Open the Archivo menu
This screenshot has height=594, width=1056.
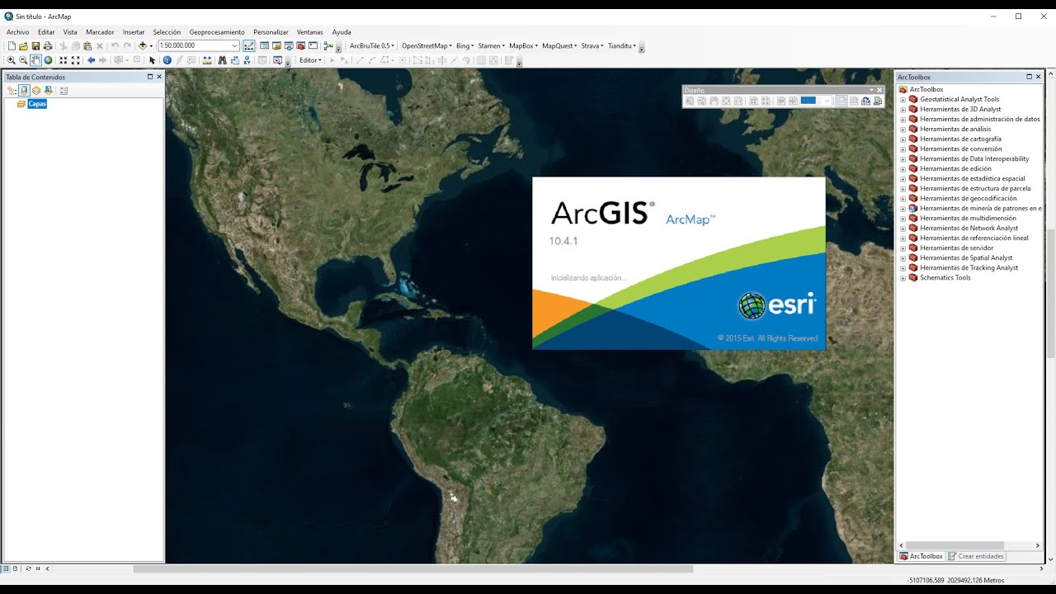click(x=17, y=32)
